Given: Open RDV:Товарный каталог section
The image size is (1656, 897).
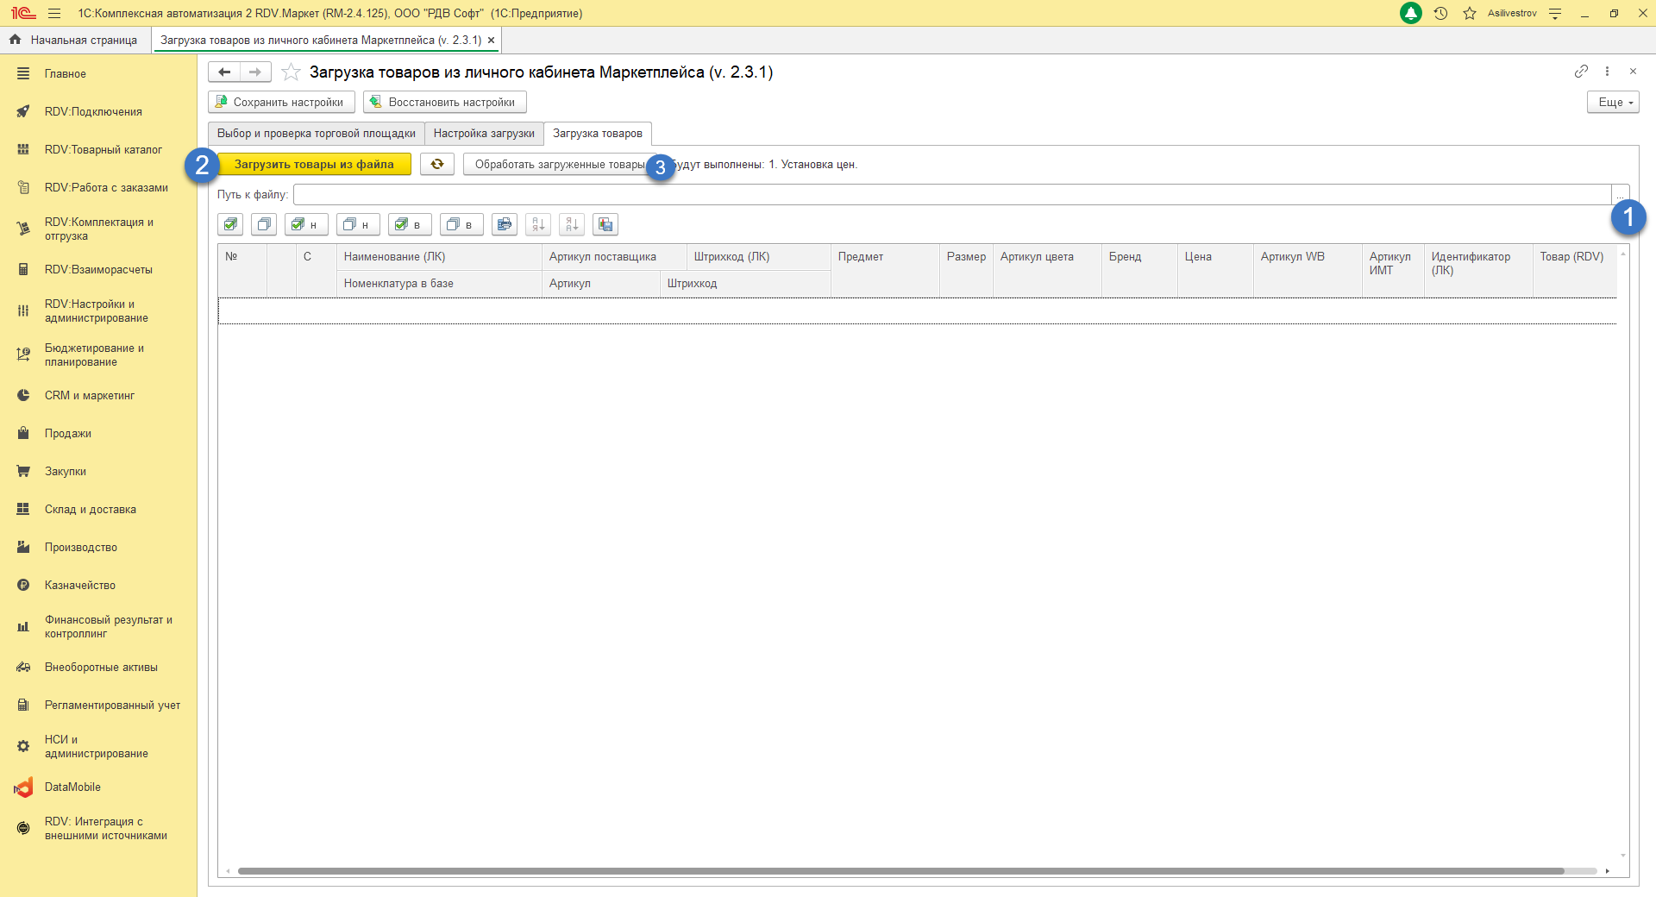Looking at the screenshot, I should (98, 149).
